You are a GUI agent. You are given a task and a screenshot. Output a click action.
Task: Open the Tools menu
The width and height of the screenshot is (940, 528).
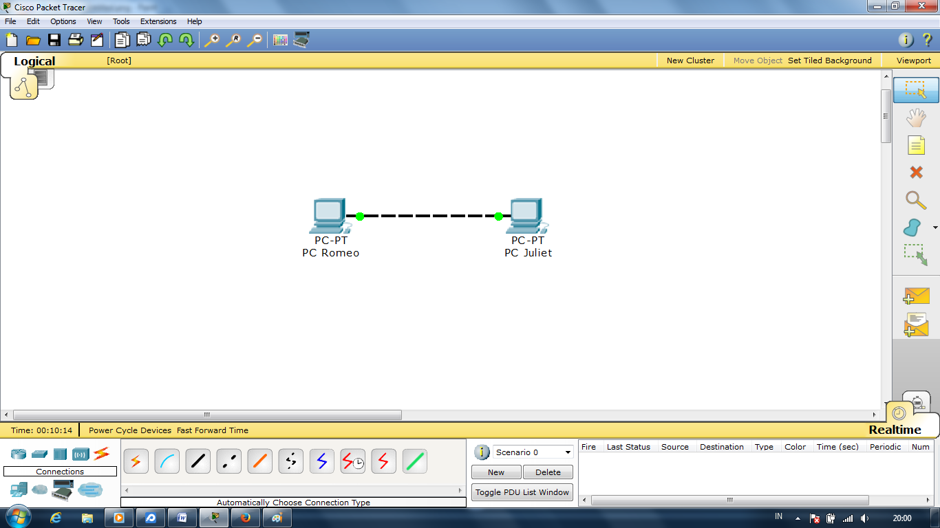tap(121, 21)
